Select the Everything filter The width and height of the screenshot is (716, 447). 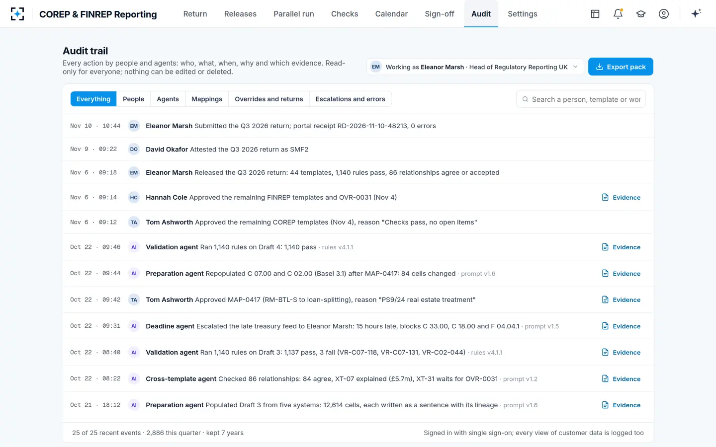pyautogui.click(x=93, y=99)
